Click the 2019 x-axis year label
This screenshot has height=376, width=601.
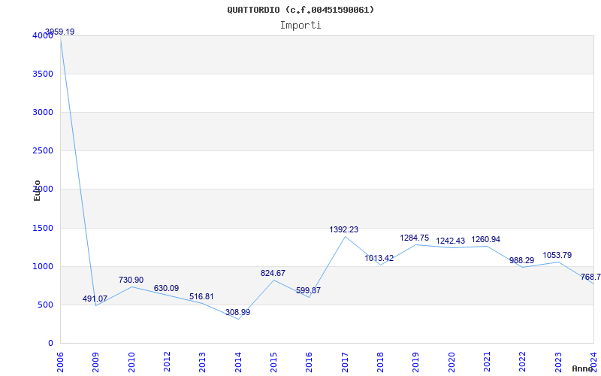click(416, 362)
